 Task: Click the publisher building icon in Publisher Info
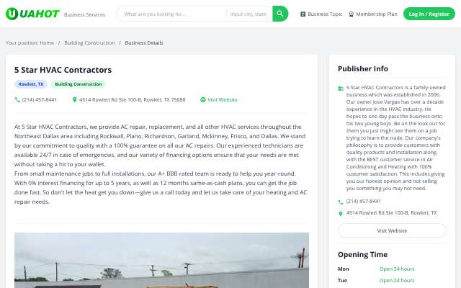pyautogui.click(x=341, y=88)
